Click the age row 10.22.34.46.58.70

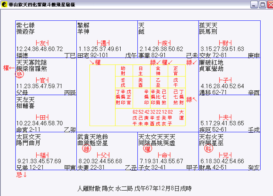(x=39, y=123)
